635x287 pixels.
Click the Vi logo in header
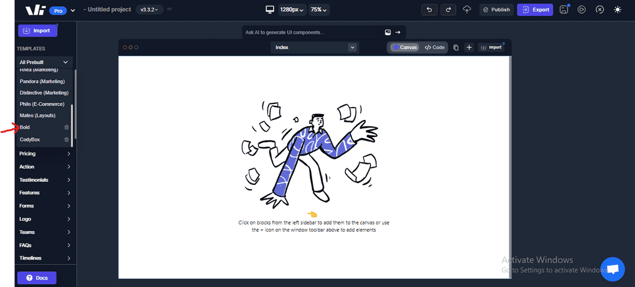[35, 10]
